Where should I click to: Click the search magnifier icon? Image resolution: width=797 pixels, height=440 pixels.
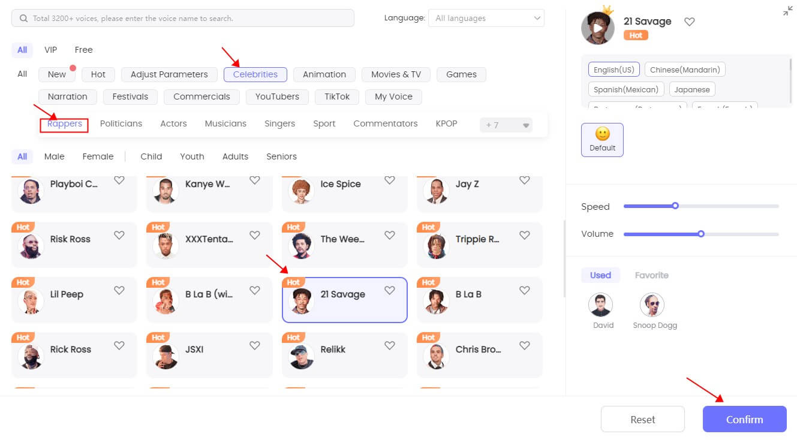(24, 19)
